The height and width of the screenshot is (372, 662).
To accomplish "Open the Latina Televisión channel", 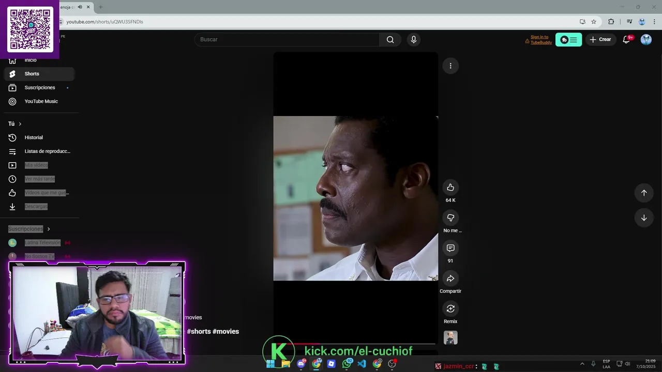I will [39, 243].
